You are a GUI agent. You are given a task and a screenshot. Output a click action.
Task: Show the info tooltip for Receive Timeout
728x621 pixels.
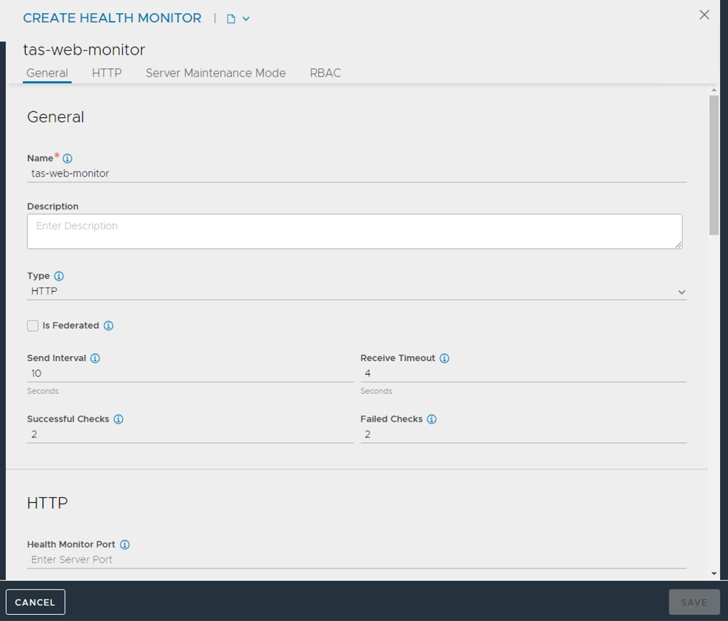coord(445,358)
